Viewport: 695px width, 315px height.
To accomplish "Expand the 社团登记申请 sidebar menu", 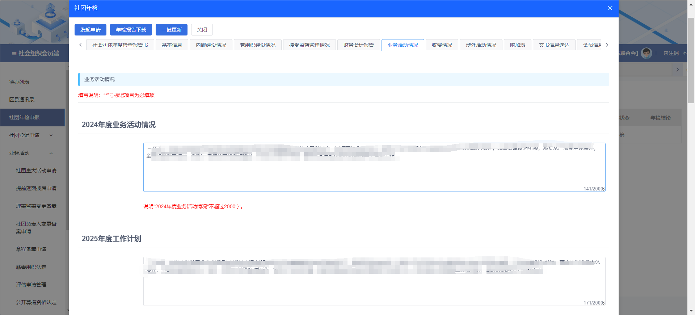I will point(31,135).
